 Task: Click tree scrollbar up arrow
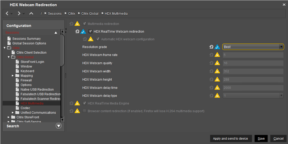(62, 32)
